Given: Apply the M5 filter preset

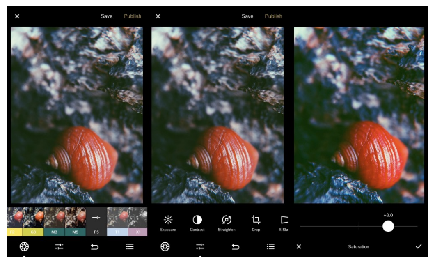Looking at the screenshot, I should tap(75, 222).
